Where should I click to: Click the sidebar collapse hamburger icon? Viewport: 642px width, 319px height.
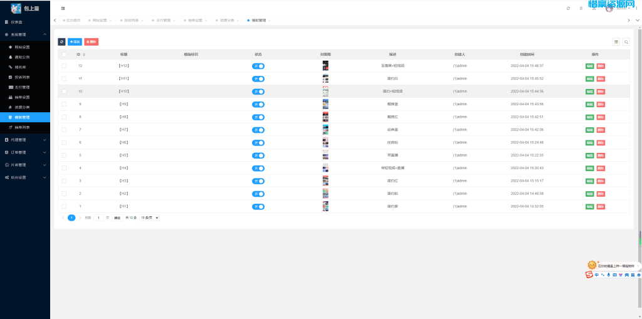pyautogui.click(x=63, y=8)
